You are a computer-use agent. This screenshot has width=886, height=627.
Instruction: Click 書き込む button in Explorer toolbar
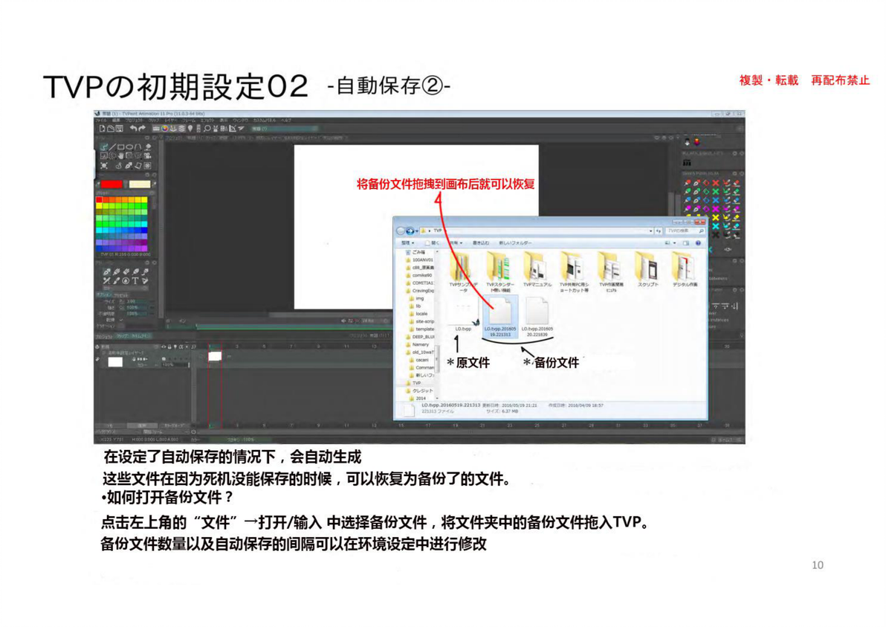(481, 243)
